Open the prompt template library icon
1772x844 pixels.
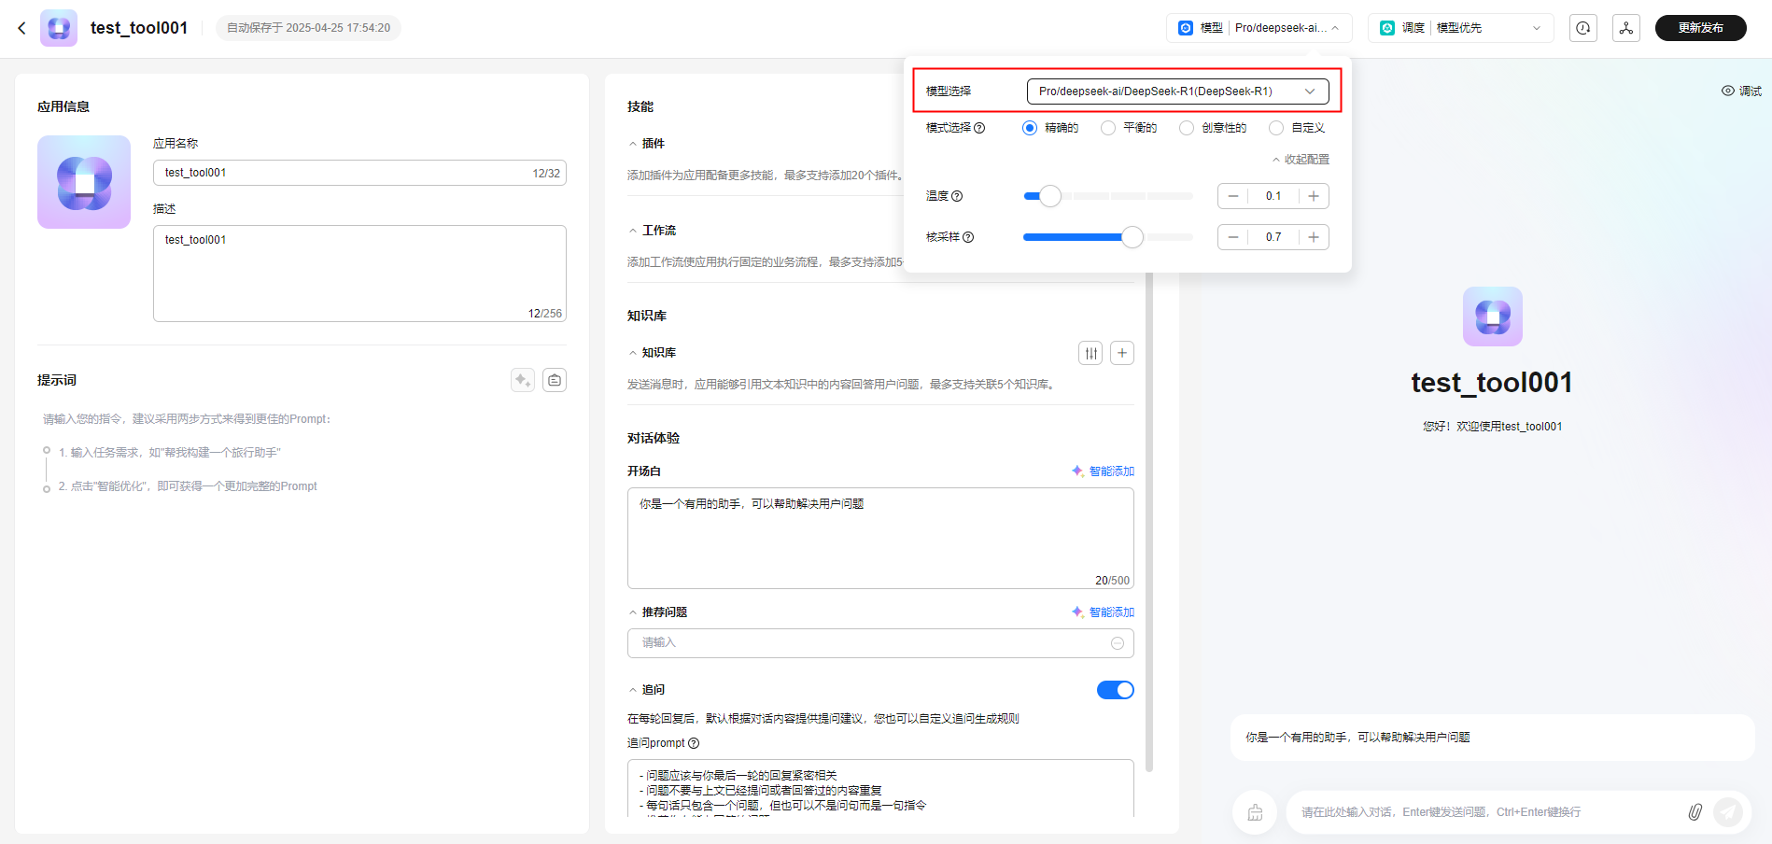click(555, 380)
